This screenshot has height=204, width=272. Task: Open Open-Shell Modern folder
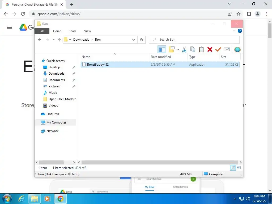pyautogui.click(x=62, y=99)
